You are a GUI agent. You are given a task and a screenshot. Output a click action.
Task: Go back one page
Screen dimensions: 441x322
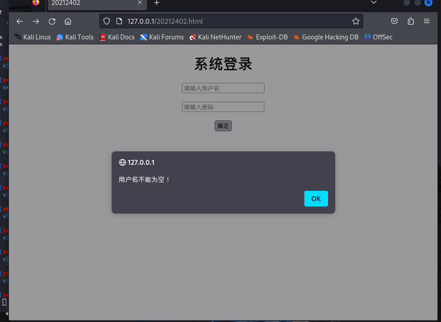20,21
